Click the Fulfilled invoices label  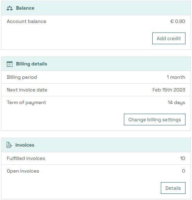[26, 158]
